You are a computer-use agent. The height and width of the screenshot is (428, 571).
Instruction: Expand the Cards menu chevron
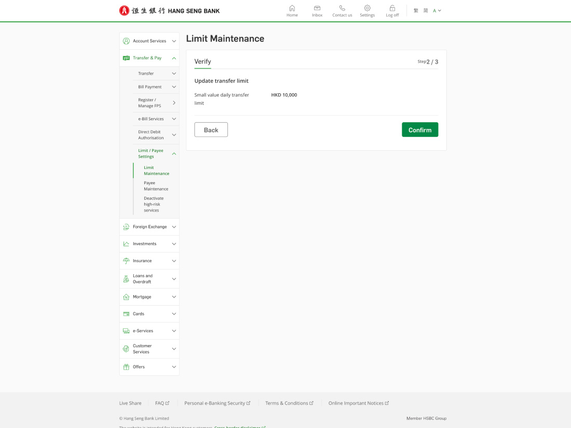(x=174, y=314)
